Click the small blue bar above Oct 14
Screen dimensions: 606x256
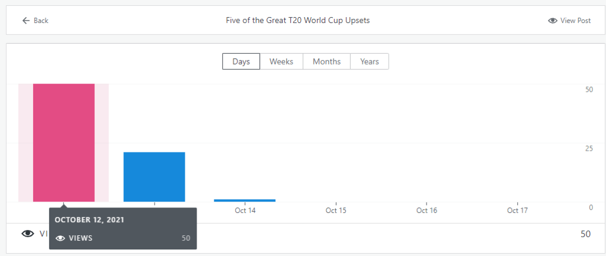point(245,200)
